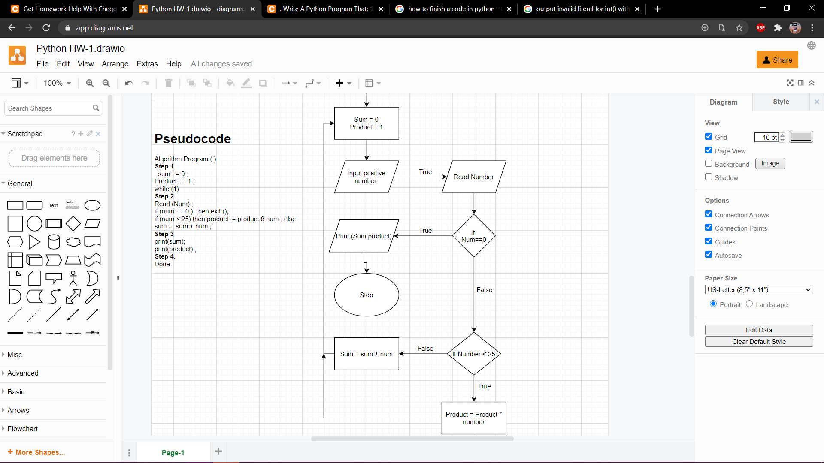Screen dimensions: 824x463
Task: Expand the Basic shapes category
Action: 16,391
